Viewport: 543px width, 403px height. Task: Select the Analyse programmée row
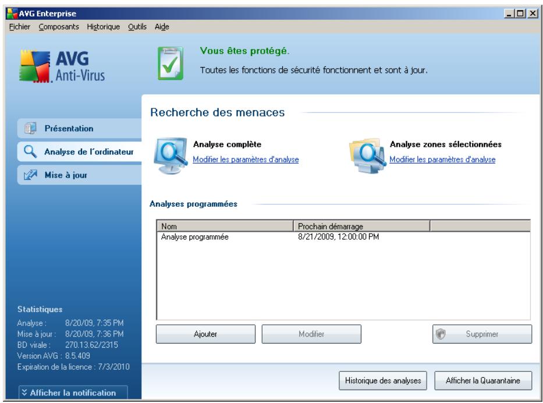point(343,237)
